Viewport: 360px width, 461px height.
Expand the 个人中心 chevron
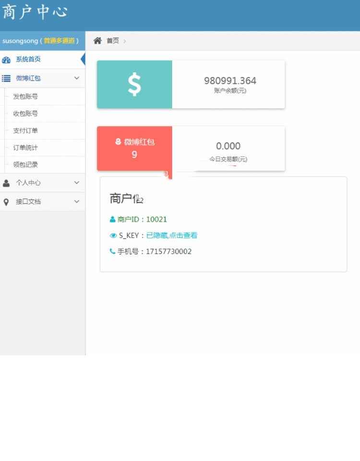[77, 183]
